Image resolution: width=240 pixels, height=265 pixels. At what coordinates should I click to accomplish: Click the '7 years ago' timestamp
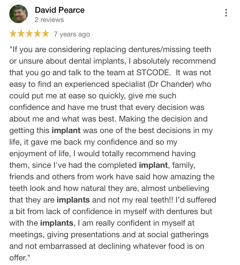click(72, 34)
